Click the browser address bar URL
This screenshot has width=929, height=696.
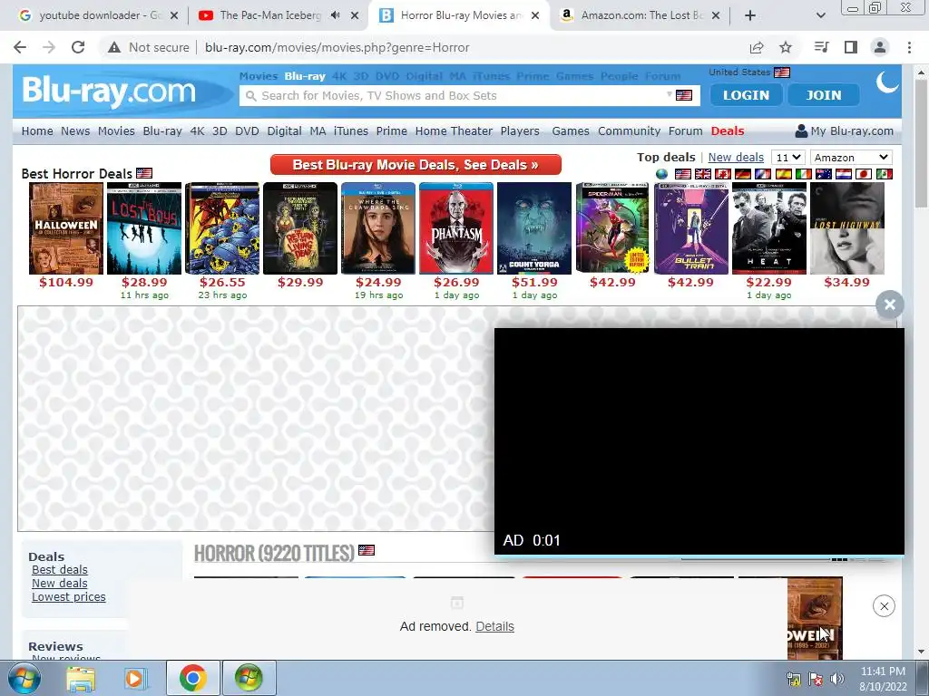point(337,47)
